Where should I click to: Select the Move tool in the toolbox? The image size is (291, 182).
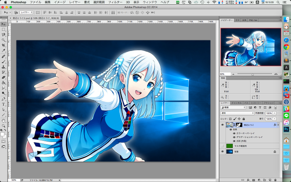click(x=3, y=24)
